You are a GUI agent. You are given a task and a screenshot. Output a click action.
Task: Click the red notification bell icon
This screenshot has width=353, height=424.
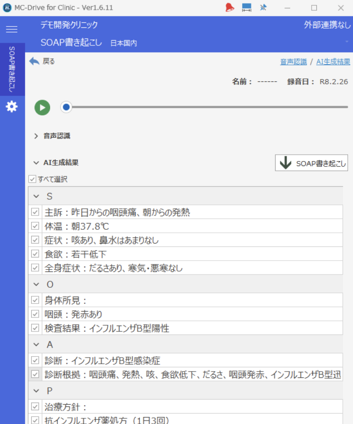click(230, 7)
